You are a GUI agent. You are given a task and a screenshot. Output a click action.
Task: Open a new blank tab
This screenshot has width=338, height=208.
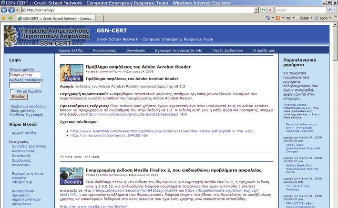tap(99, 19)
